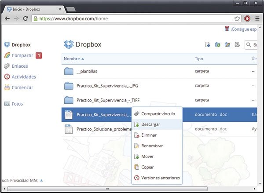Expand the Mas footer menu arrow
This screenshot has height=193, width=264.
tap(41, 181)
